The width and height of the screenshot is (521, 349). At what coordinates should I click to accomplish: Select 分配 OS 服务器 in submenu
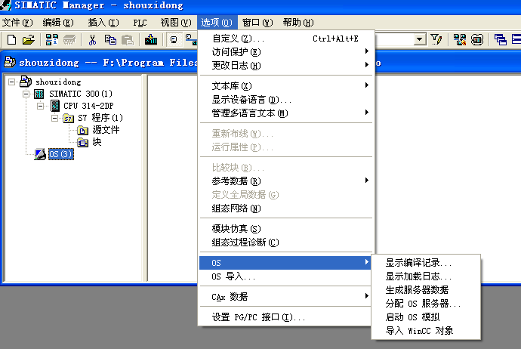(426, 304)
